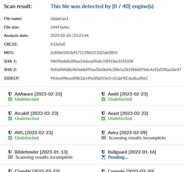Image resolution: width=185 pixels, height=172 pixels.
Task: Click the shield icon next to Bullguard
Action: pyautogui.click(x=103, y=152)
